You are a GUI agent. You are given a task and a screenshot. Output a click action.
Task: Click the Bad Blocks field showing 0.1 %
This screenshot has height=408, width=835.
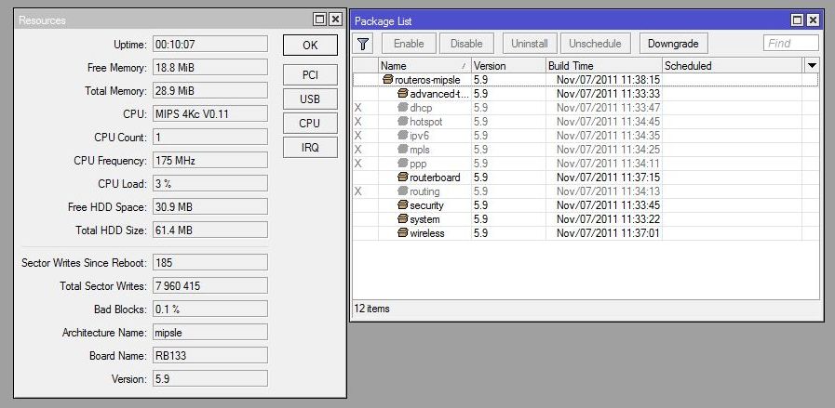[210, 309]
